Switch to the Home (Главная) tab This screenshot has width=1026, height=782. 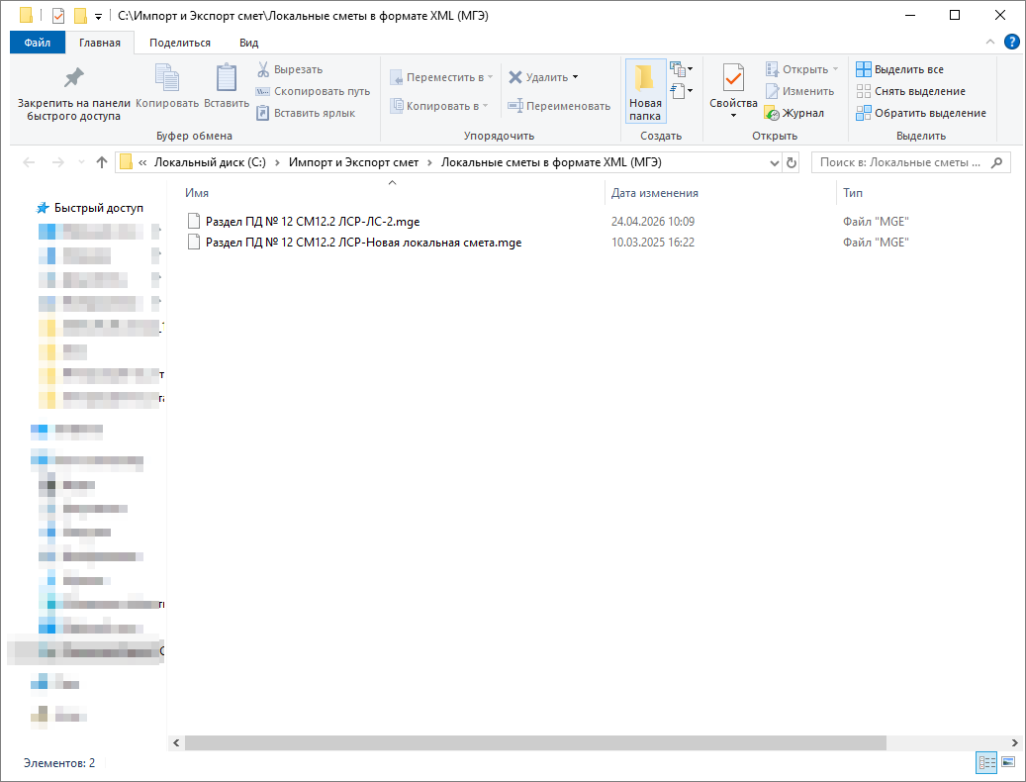click(x=100, y=43)
